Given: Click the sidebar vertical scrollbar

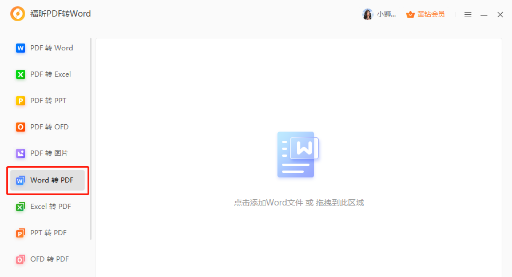Looking at the screenshot, I should (x=90, y=137).
